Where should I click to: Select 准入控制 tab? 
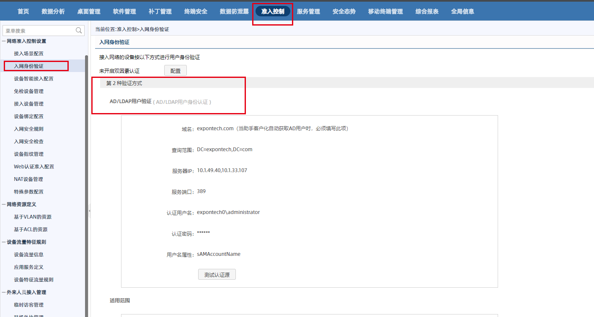(x=273, y=11)
